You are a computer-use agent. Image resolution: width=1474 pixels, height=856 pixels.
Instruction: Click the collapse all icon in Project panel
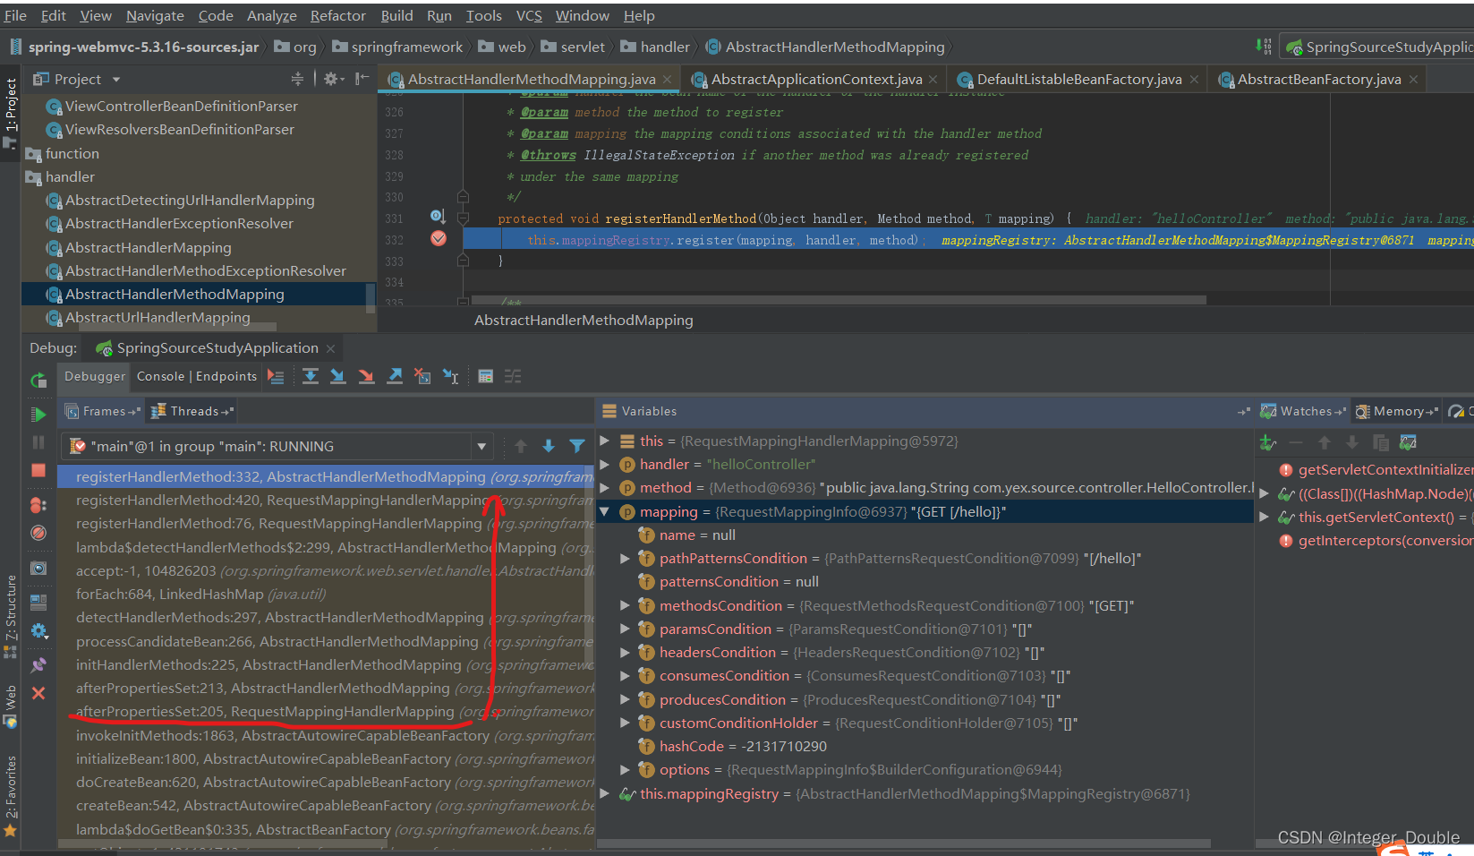(x=297, y=79)
